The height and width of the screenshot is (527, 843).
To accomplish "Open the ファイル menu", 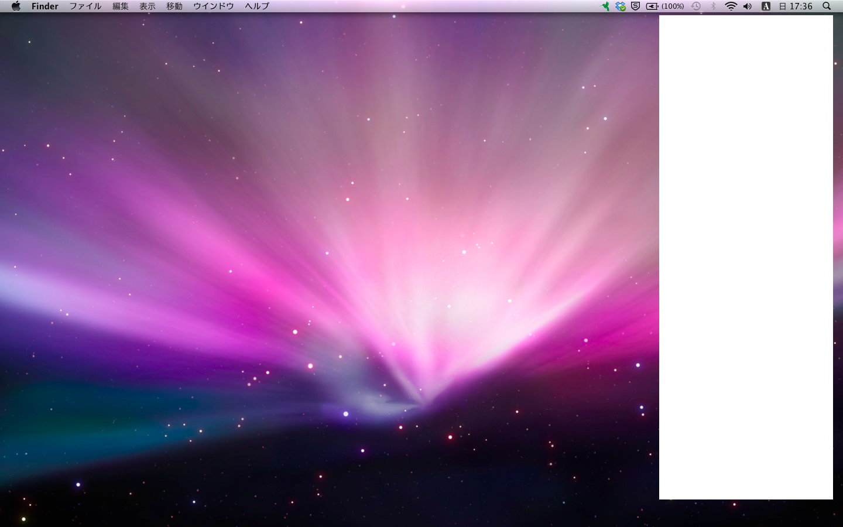I will pyautogui.click(x=85, y=6).
